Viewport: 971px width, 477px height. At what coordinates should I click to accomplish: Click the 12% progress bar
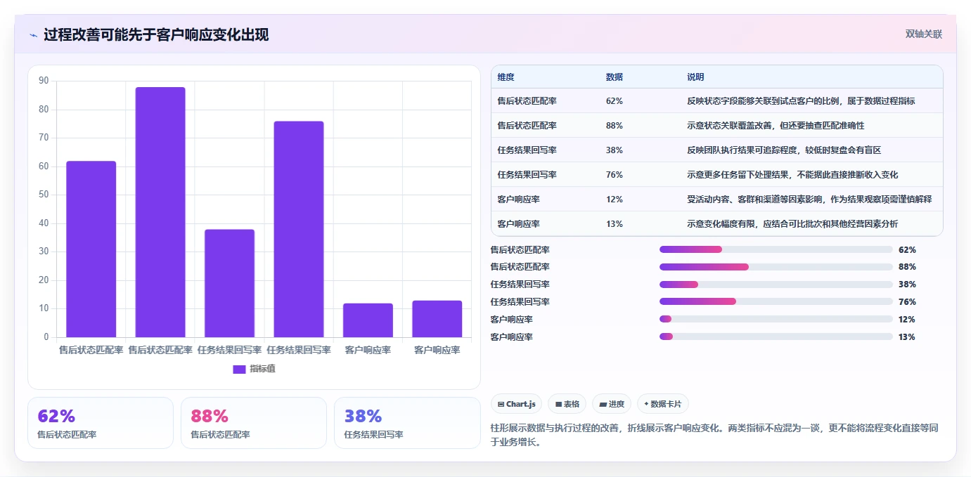[x=776, y=319]
